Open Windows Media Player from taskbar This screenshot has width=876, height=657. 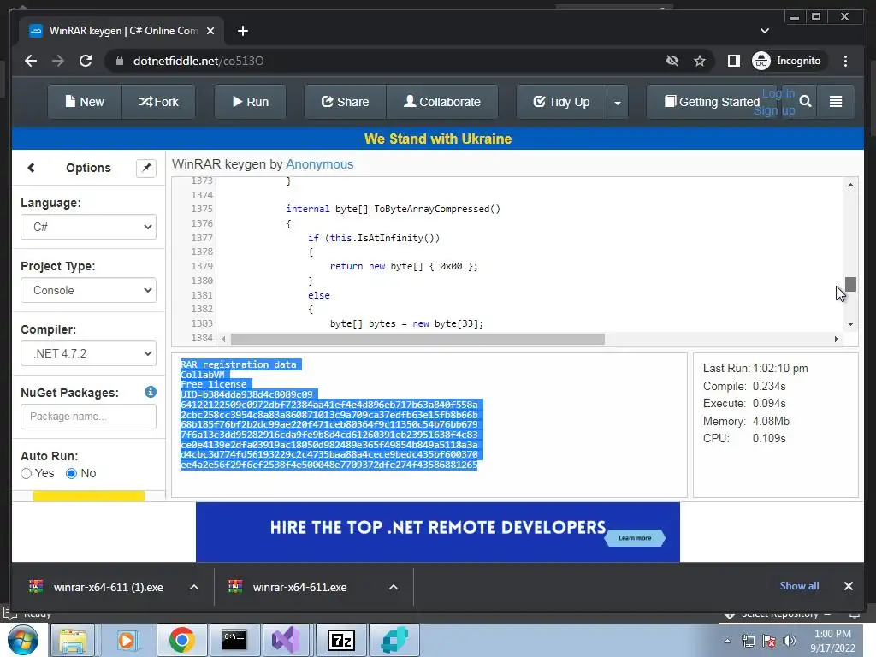[x=127, y=640]
